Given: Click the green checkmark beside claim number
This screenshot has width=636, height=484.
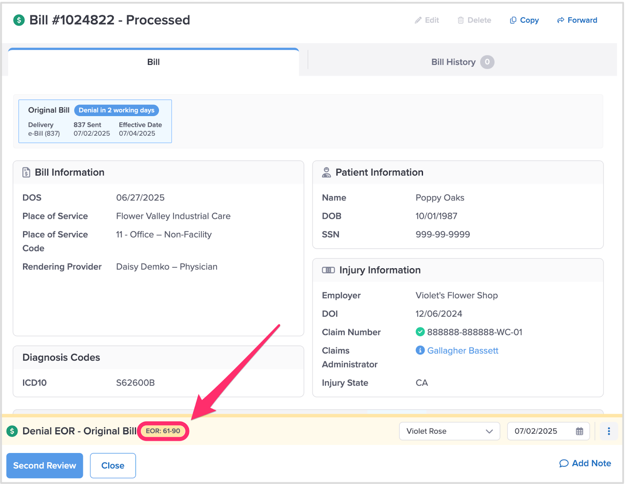Looking at the screenshot, I should 420,332.
